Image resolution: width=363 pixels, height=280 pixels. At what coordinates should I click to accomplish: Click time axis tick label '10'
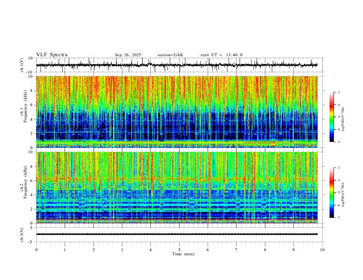pos(322,250)
